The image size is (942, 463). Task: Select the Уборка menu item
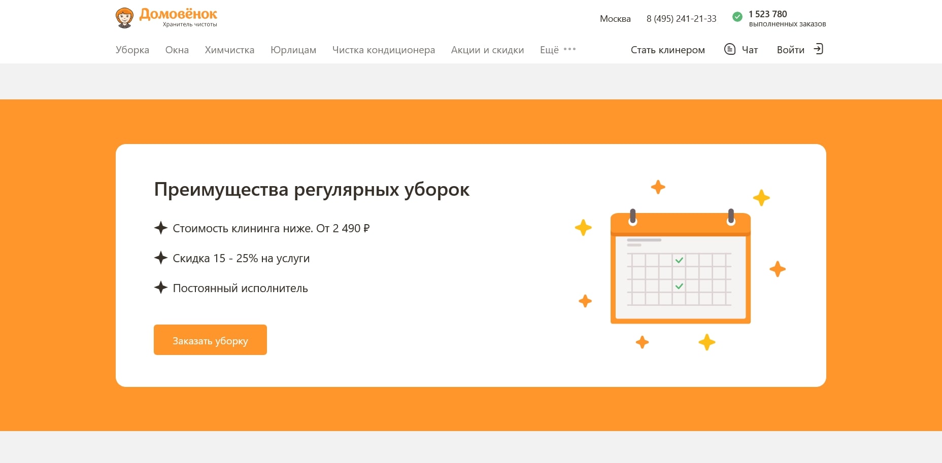(132, 50)
